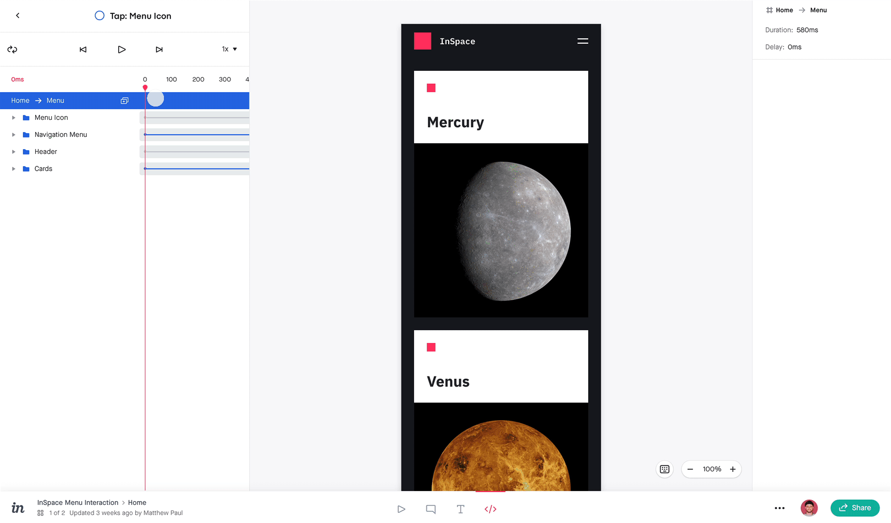891x523 pixels.
Task: Skip to start of timeline
Action: coord(83,50)
